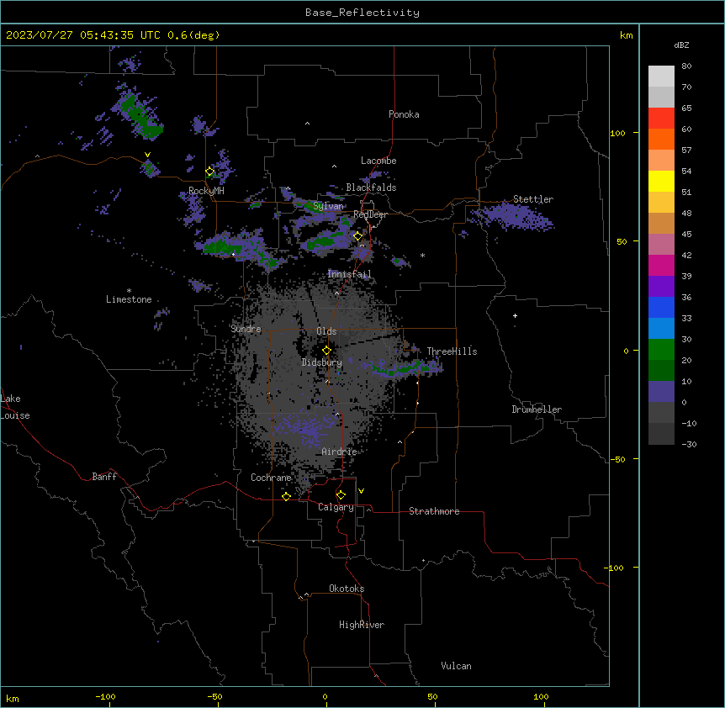Click the dBZ legend heading

[681, 45]
